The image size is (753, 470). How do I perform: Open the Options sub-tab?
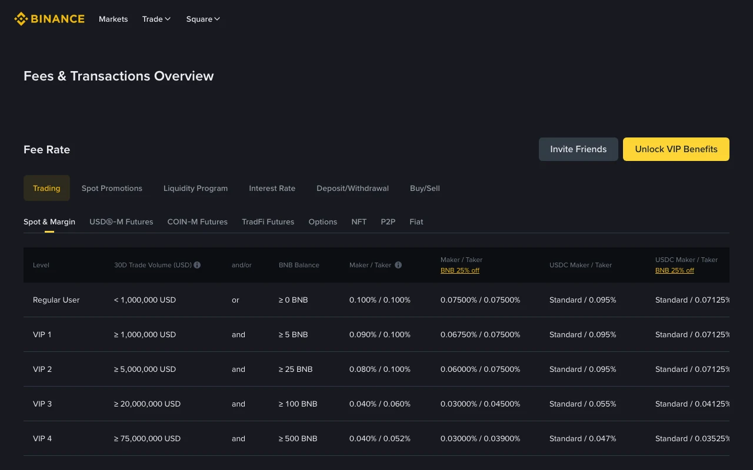(x=322, y=221)
